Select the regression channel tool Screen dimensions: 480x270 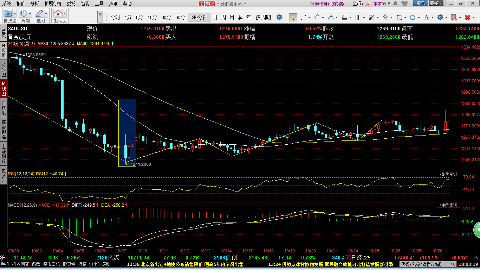[x=385, y=17]
